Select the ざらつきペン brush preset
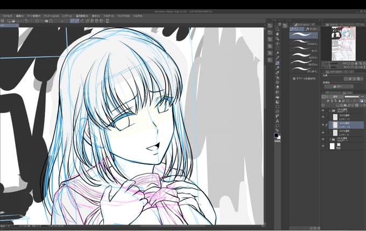 pos(304,69)
